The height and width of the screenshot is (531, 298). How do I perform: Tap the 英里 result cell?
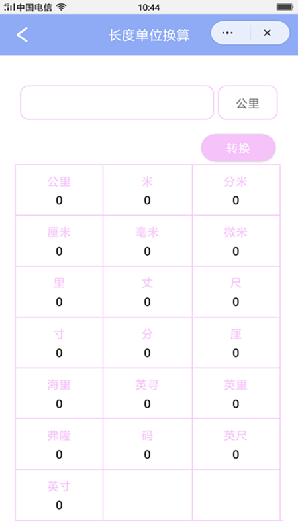click(236, 394)
